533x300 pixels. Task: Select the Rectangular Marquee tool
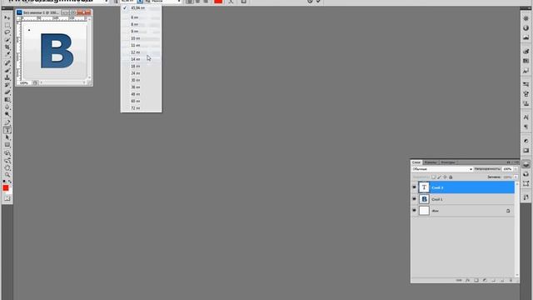[x=7, y=25]
